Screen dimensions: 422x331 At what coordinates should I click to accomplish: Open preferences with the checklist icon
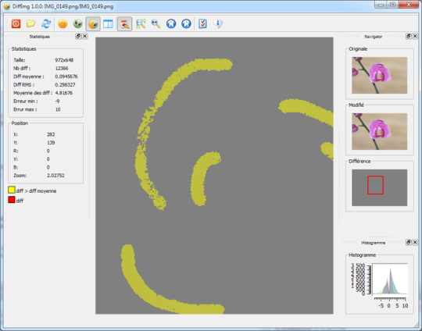pyautogui.click(x=202, y=24)
